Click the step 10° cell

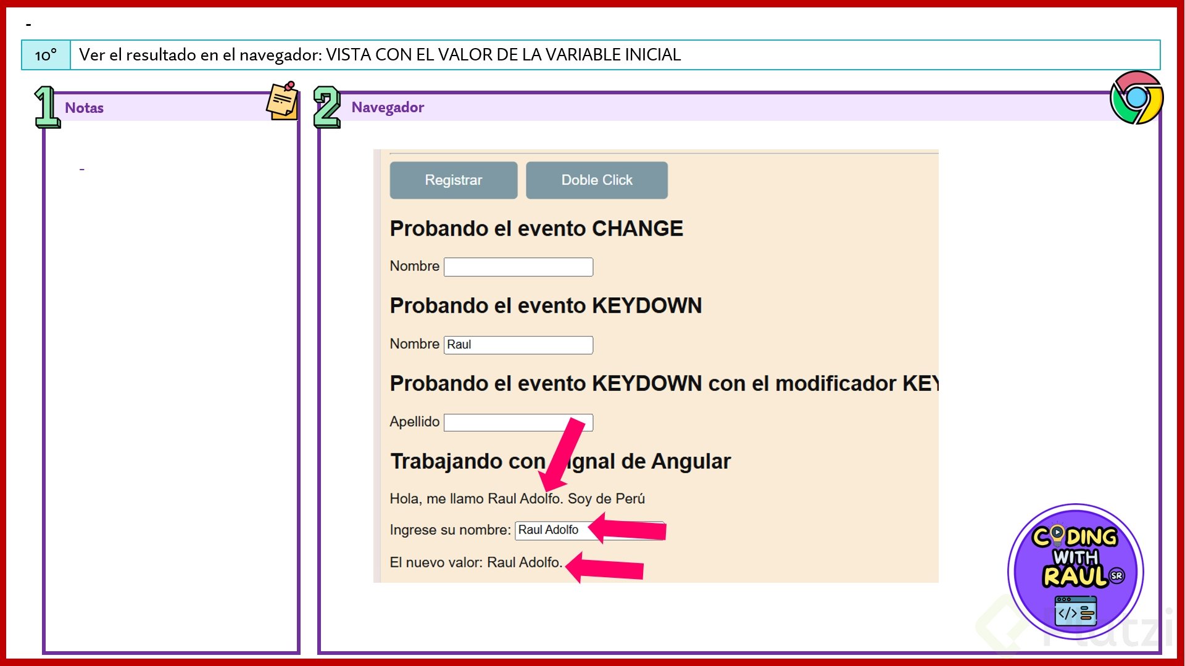[46, 55]
